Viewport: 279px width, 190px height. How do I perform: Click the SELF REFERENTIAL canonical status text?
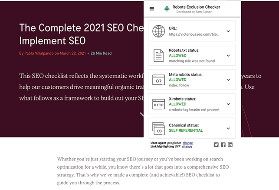coord(186,130)
